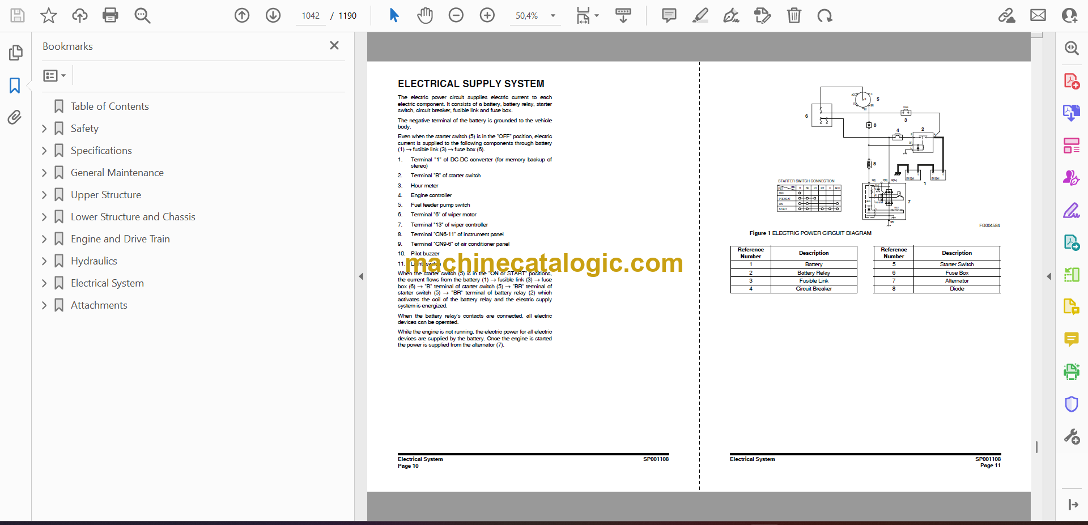Viewport: 1088px width, 525px height.
Task: Zoom out with minus button
Action: coord(456,15)
